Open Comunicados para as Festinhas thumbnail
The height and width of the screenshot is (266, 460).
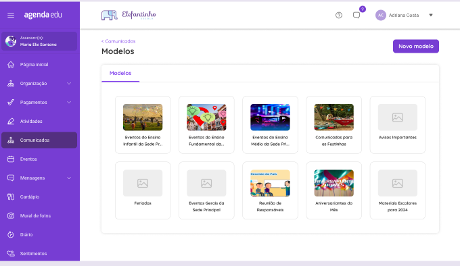pyautogui.click(x=334, y=117)
